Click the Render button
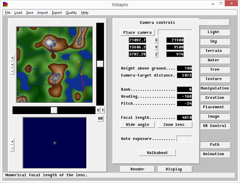The image size is (240, 183). (137, 169)
